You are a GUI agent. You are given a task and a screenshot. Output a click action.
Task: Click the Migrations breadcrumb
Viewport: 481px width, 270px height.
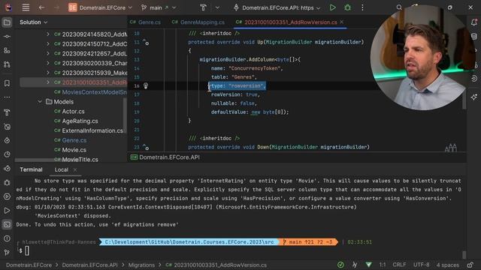click(141, 265)
